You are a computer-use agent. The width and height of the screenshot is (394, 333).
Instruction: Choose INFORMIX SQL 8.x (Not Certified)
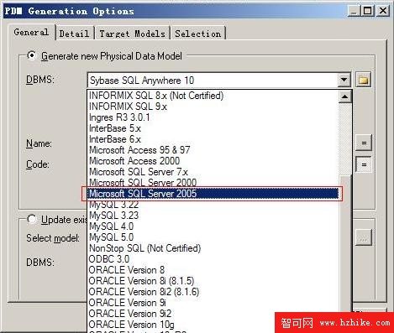point(213,96)
